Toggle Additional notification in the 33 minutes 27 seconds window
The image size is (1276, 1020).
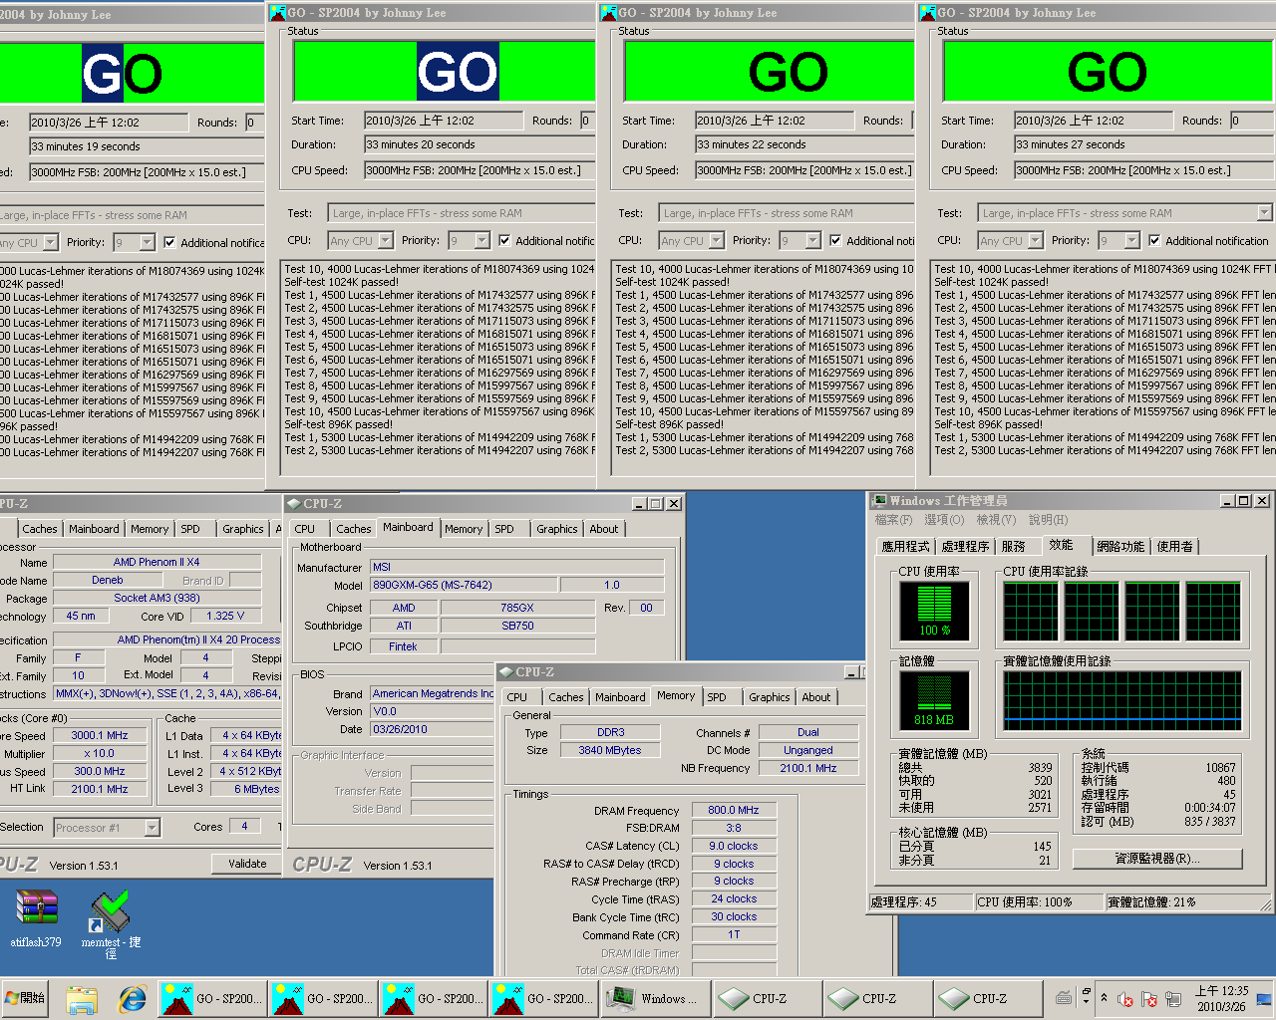[x=1154, y=240]
